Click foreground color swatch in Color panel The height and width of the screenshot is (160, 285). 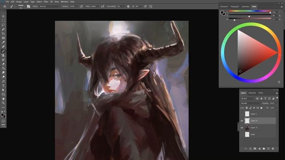[x=222, y=12]
